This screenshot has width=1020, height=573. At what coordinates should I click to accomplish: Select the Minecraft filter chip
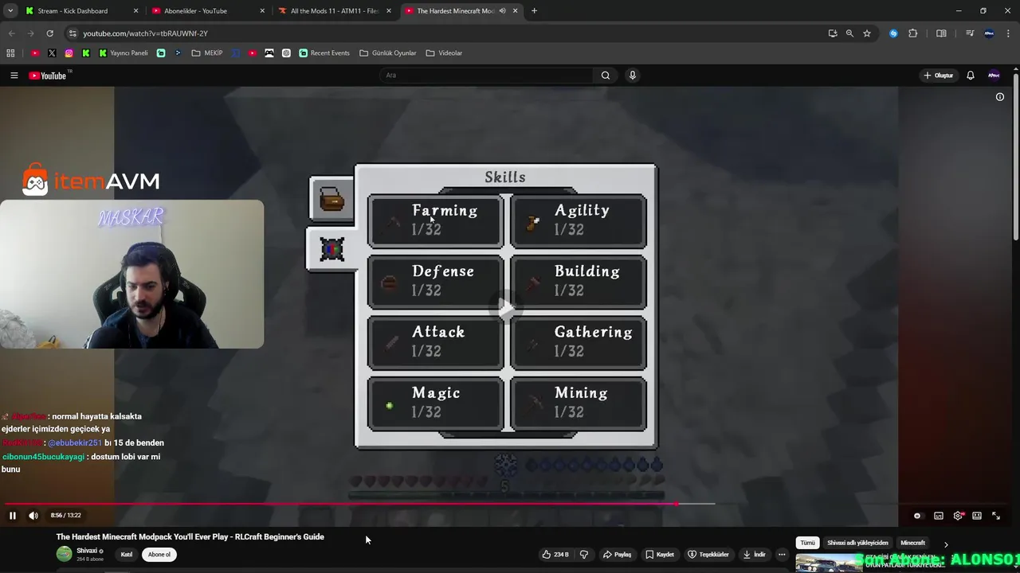[x=912, y=543]
